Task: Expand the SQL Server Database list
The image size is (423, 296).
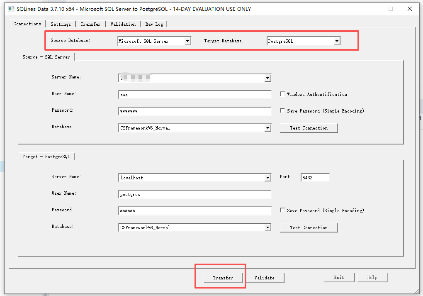Action: tap(268, 128)
